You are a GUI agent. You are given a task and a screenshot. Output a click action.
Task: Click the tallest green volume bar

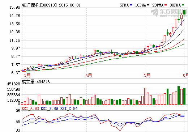click(x=179, y=95)
